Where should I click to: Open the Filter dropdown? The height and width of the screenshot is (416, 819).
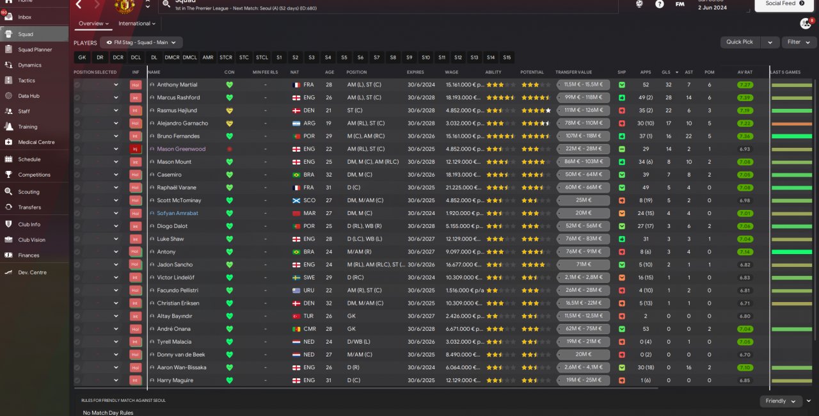click(x=799, y=42)
